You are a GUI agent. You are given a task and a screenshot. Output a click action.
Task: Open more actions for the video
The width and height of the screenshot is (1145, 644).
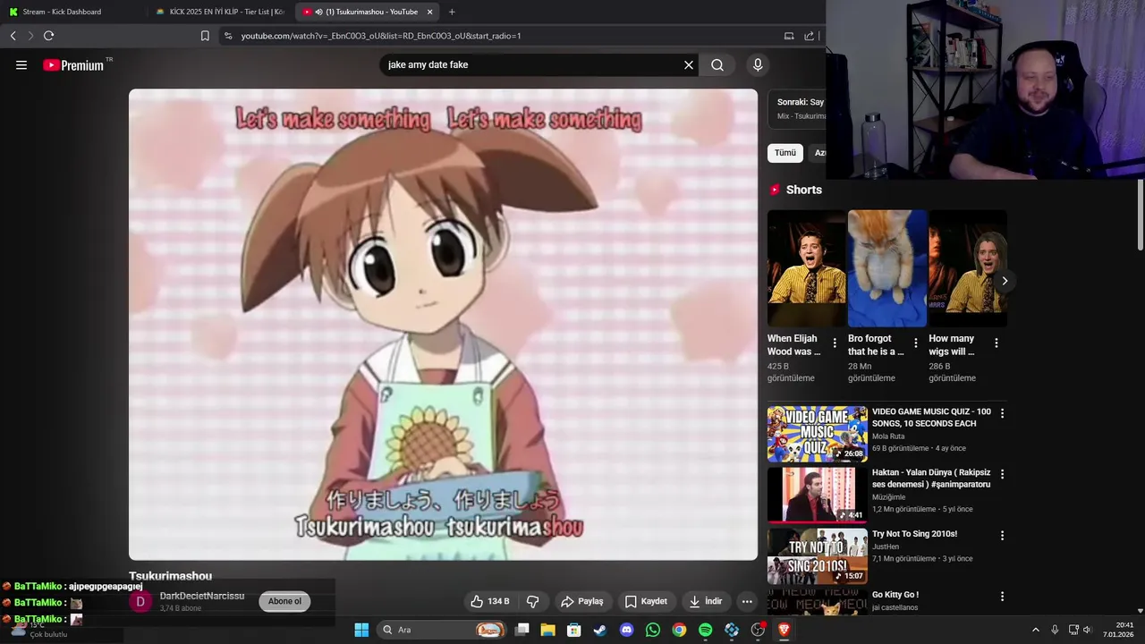click(747, 601)
